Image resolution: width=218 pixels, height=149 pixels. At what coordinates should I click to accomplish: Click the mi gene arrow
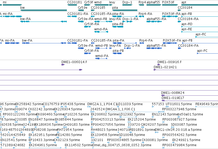coord(12,5)
